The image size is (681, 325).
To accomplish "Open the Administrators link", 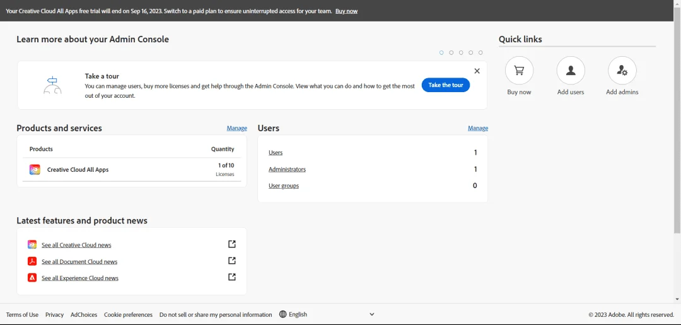I will point(287,170).
